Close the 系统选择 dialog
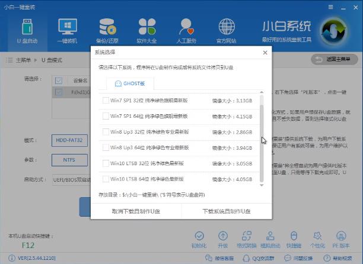This screenshot has width=363, height=264. coord(265,53)
